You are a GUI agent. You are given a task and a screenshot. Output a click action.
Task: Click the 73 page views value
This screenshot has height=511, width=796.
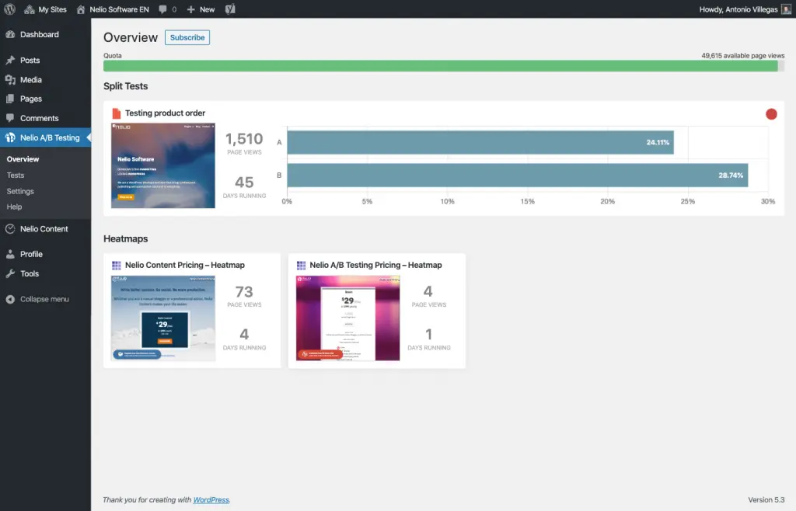[244, 292]
